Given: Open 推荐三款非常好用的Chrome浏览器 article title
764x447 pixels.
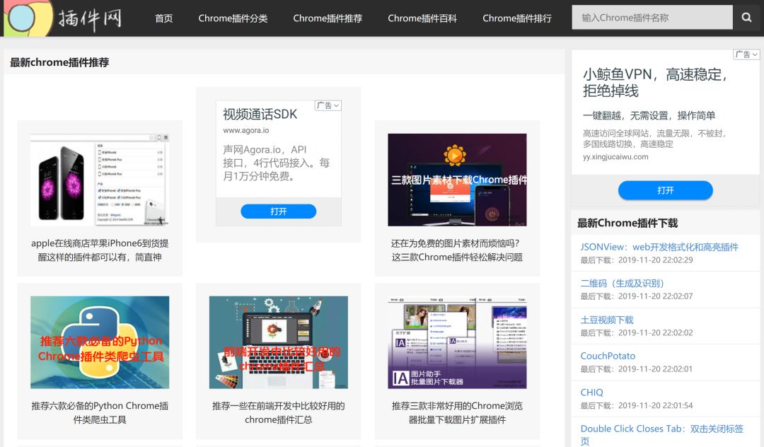Looking at the screenshot, I should 457,413.
